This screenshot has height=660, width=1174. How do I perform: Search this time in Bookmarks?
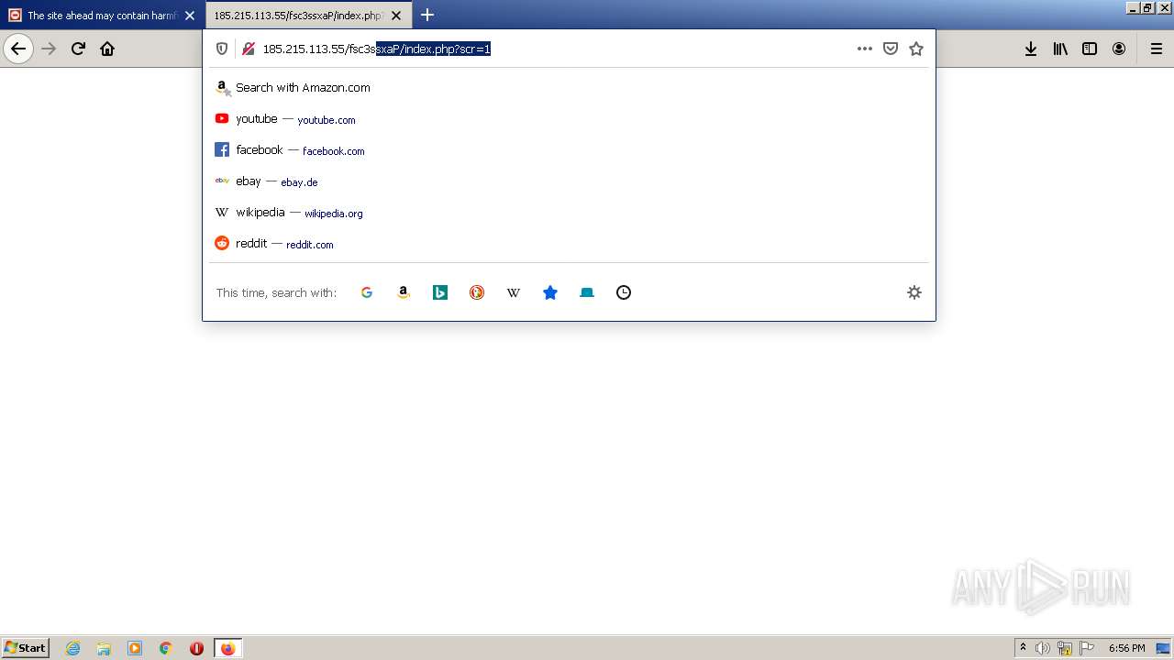[550, 292]
